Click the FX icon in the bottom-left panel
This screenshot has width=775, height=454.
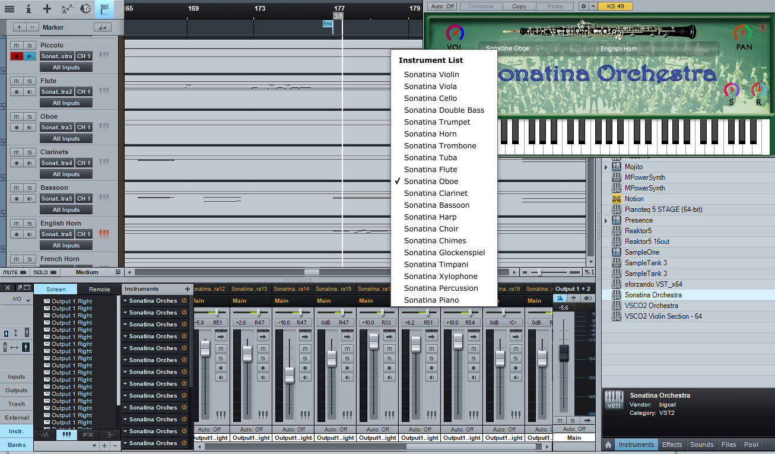[88, 434]
